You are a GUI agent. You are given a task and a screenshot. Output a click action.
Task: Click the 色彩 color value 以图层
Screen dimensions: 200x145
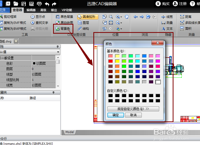point(43,63)
